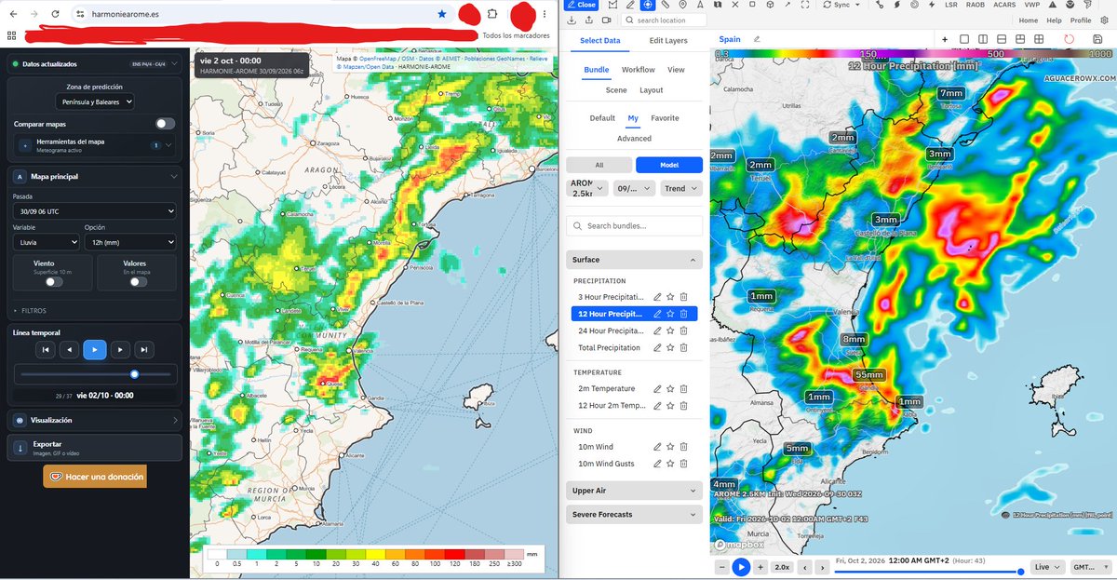Bookmark page with browser star icon
This screenshot has height=580, width=1117.
coord(441,15)
